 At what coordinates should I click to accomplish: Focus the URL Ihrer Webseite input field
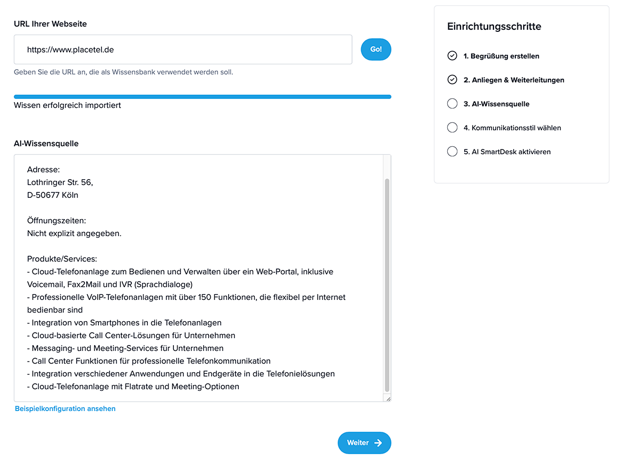[183, 49]
